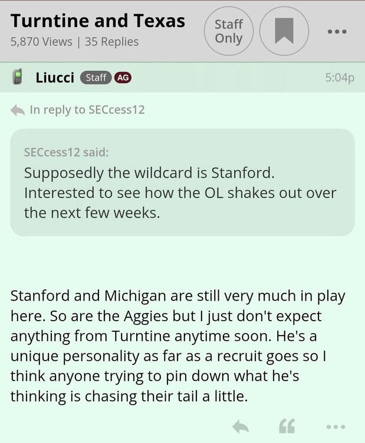Open the "In reply to SECcess12" link
365x443 pixels.
point(87,110)
